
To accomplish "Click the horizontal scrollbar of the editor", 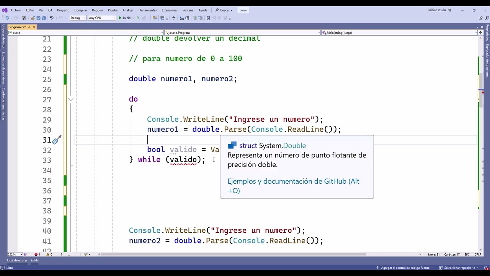I will click(x=234, y=255).
